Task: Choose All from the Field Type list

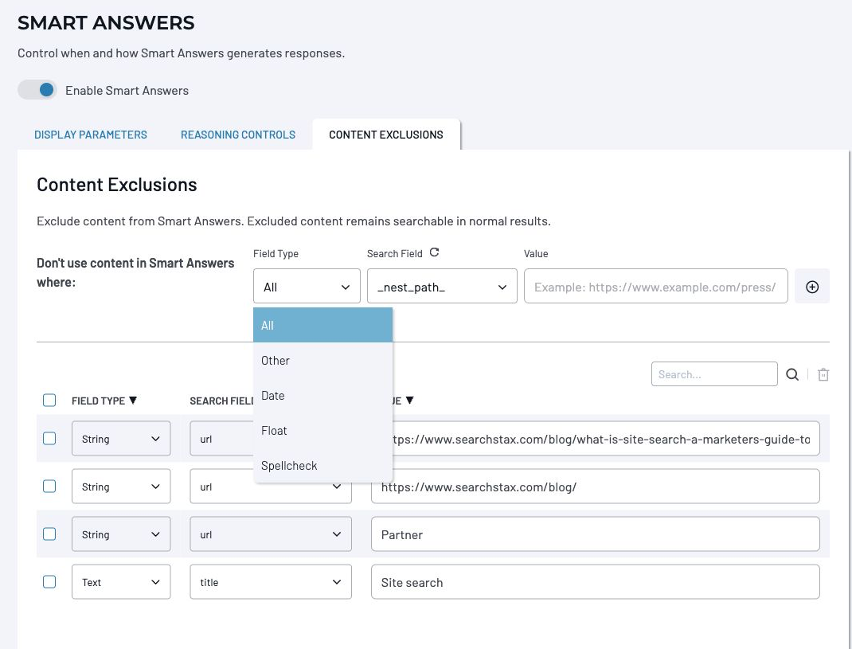Action: (322, 325)
